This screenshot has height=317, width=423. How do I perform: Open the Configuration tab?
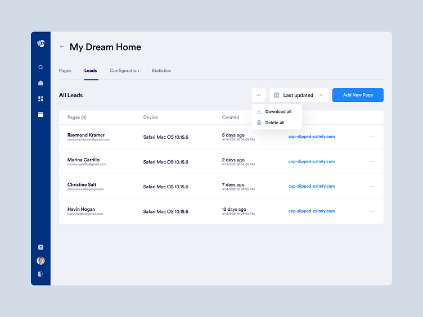point(124,71)
